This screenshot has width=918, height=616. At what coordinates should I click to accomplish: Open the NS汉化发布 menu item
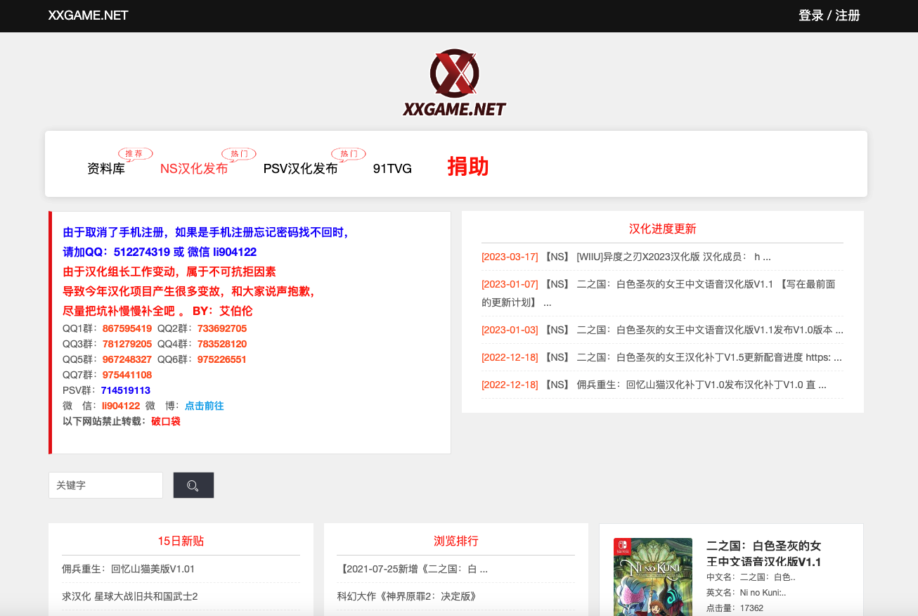(194, 169)
